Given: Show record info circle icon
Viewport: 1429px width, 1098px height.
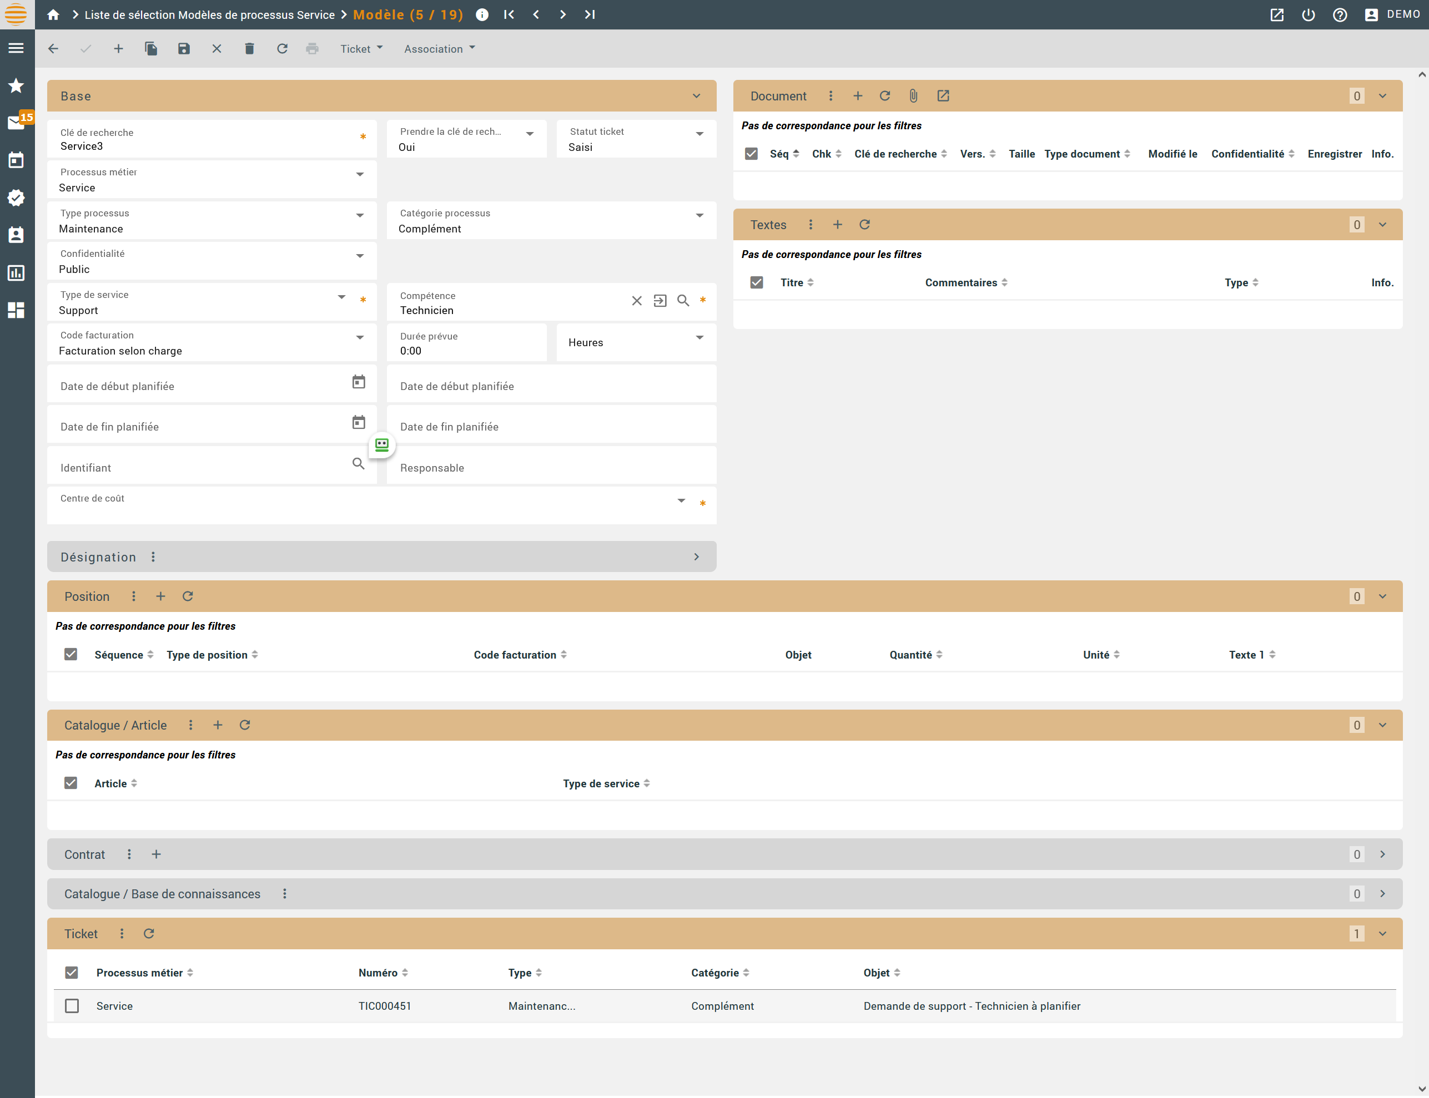Looking at the screenshot, I should tap(482, 14).
